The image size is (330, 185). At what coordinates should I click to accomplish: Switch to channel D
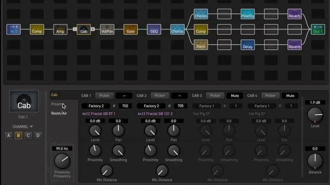coord(38,136)
